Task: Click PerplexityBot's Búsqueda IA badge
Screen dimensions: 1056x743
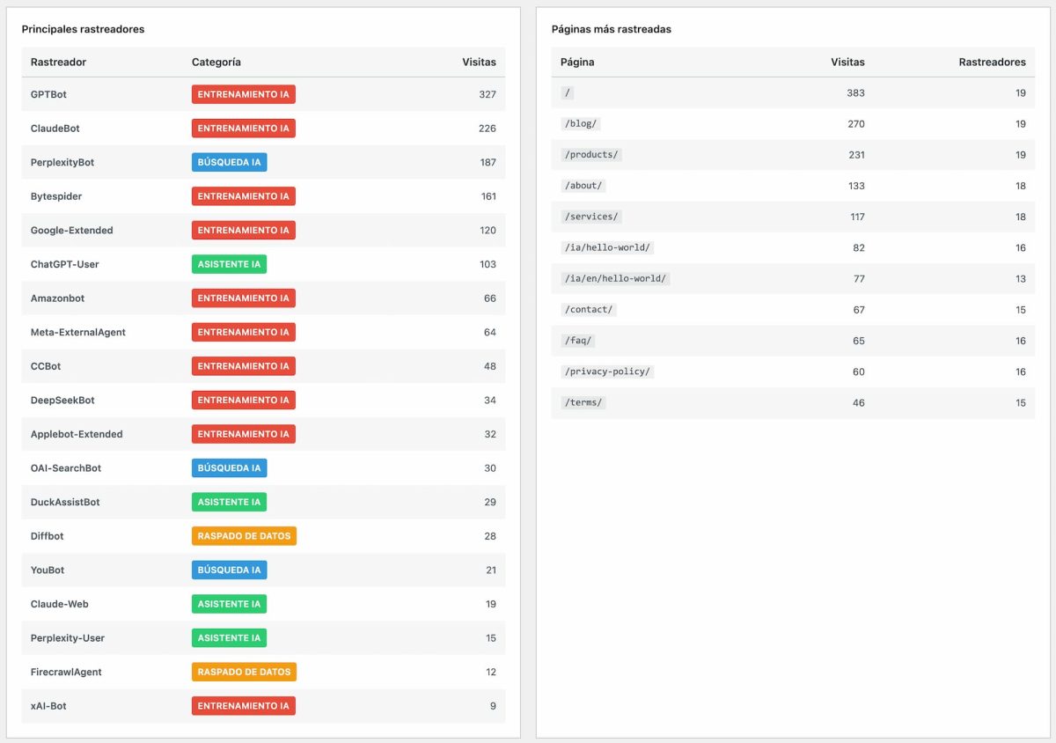Action: tap(229, 162)
